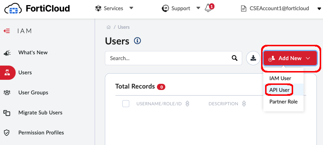Collapse the IAM sidebar with the red arrow
Screen dimensions: 323x145
click(x=7, y=31)
